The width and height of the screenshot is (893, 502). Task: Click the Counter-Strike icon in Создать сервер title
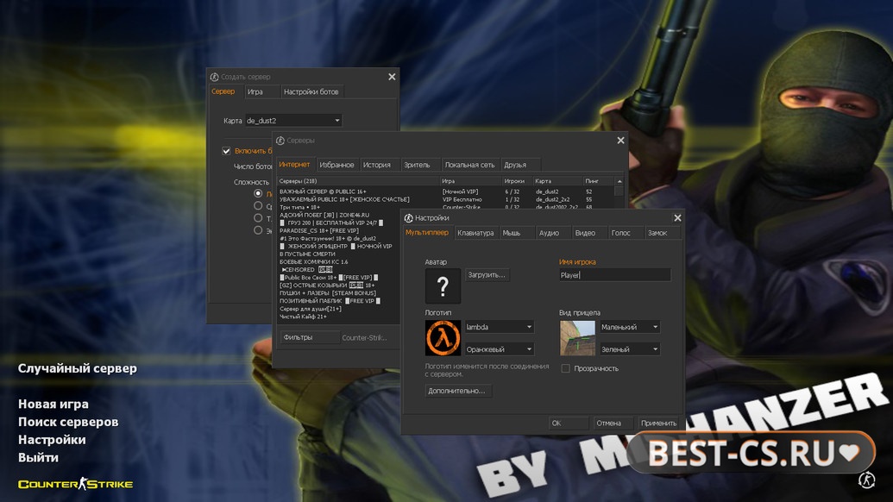214,77
